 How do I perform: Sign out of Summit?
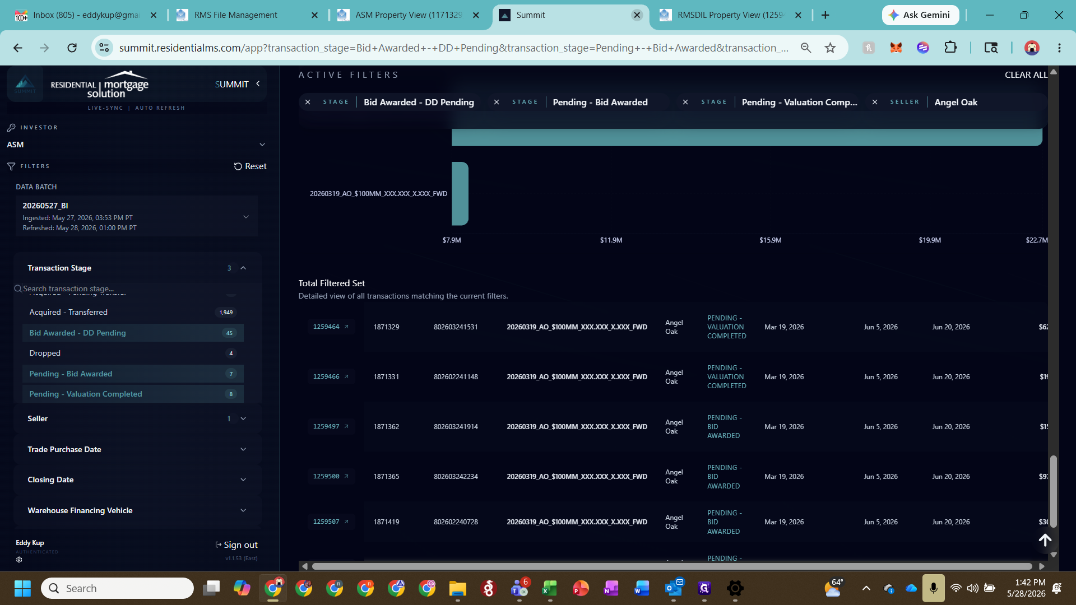[236, 544]
